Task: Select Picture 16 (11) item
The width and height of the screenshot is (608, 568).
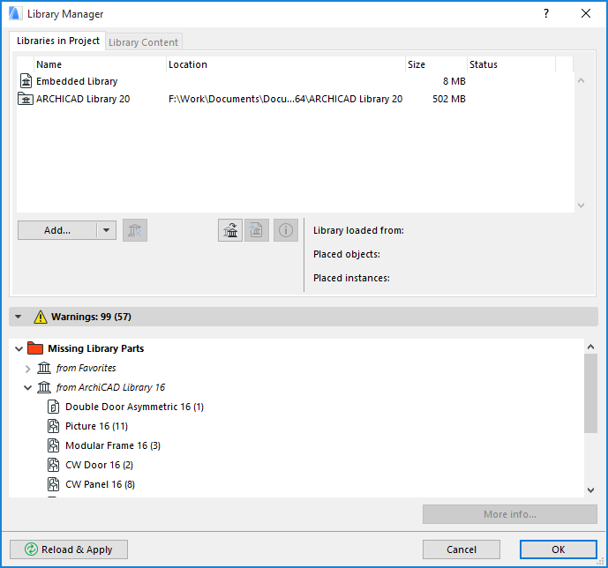Action: [96, 426]
